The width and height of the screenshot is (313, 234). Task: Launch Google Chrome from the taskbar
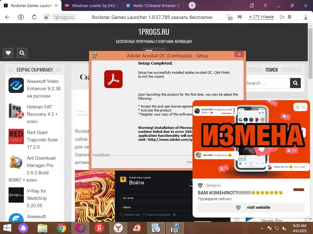61,228
